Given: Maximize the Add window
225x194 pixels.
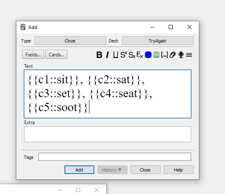Looking at the screenshot, I should 171,27.
